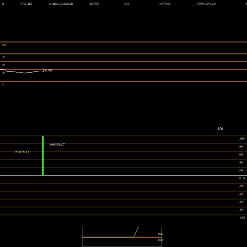
Task: Click the RSI axis label "50"
Action: click(3, 65)
